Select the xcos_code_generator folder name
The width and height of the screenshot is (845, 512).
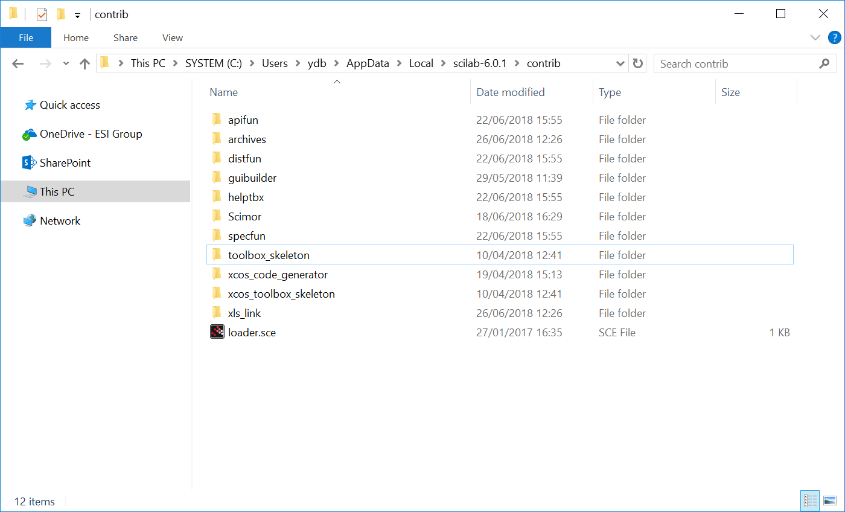(278, 275)
